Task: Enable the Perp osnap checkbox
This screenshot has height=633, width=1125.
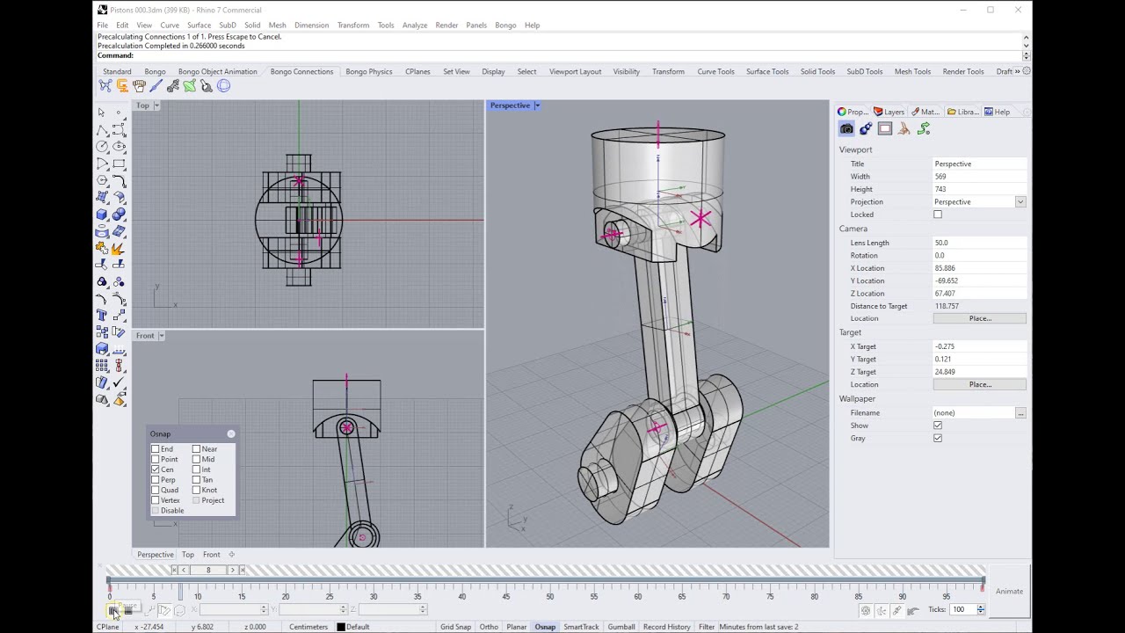Action: tap(156, 480)
